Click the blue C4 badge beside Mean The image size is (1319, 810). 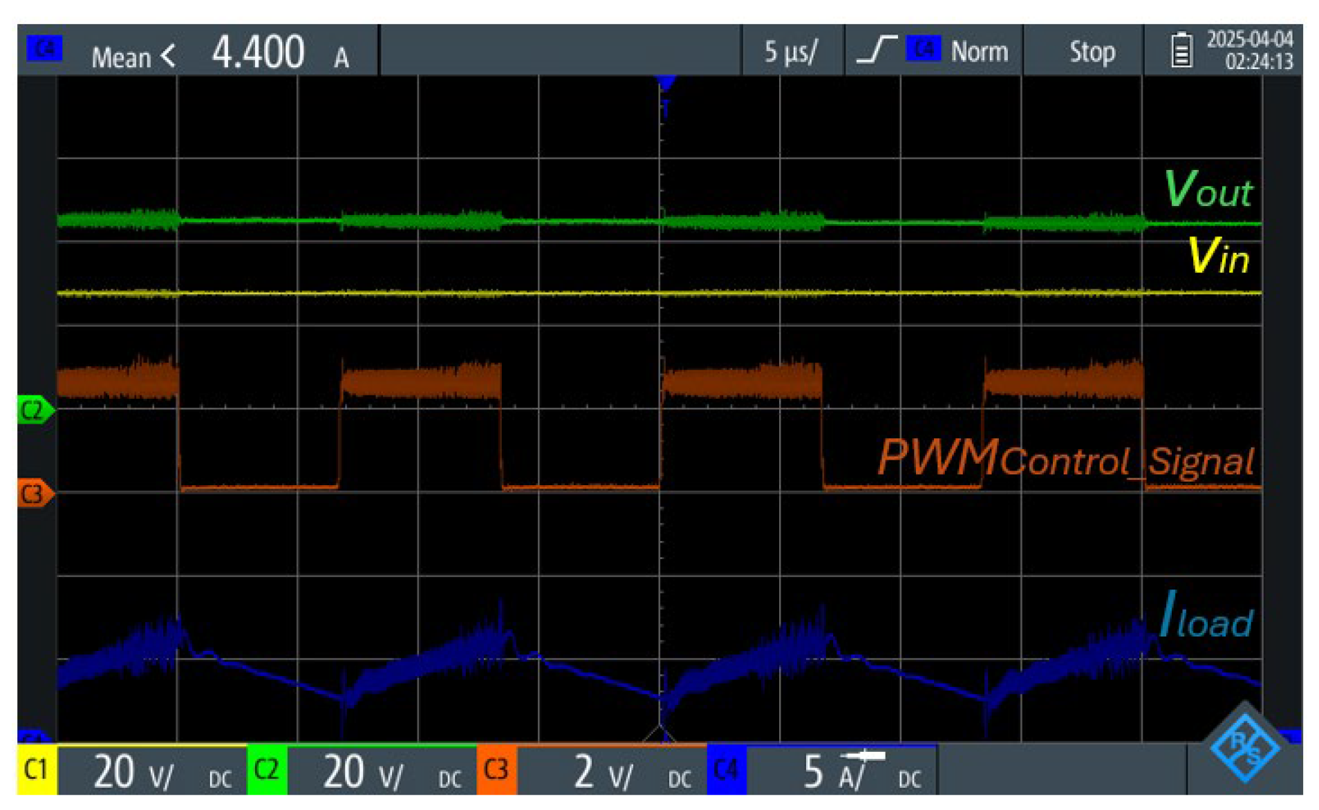click(44, 49)
